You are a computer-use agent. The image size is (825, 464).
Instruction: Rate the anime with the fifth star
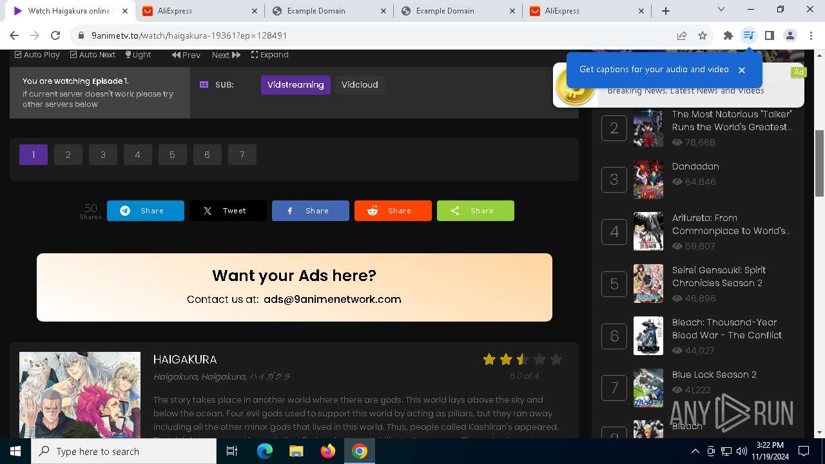(556, 360)
